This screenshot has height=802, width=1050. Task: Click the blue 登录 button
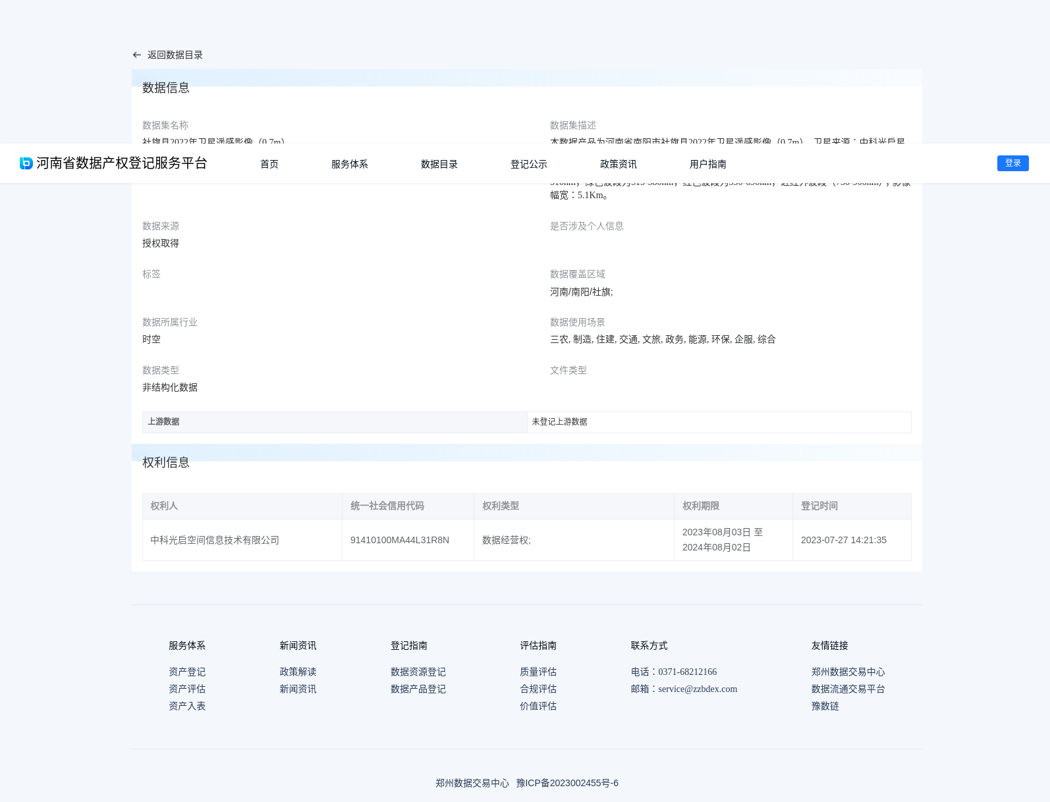pyautogui.click(x=1013, y=163)
